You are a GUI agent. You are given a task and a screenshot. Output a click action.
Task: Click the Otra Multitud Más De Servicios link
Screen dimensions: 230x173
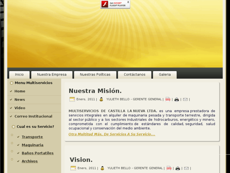(x=112, y=134)
